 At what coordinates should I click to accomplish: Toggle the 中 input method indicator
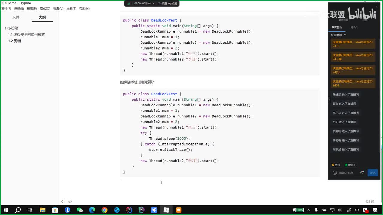click(357, 210)
